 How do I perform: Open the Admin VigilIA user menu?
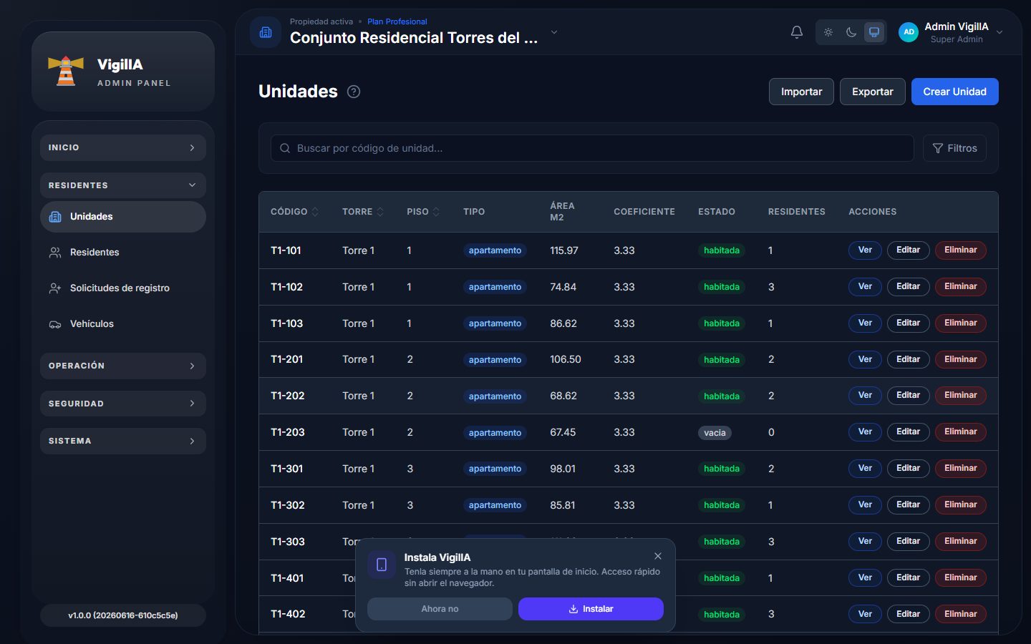951,32
